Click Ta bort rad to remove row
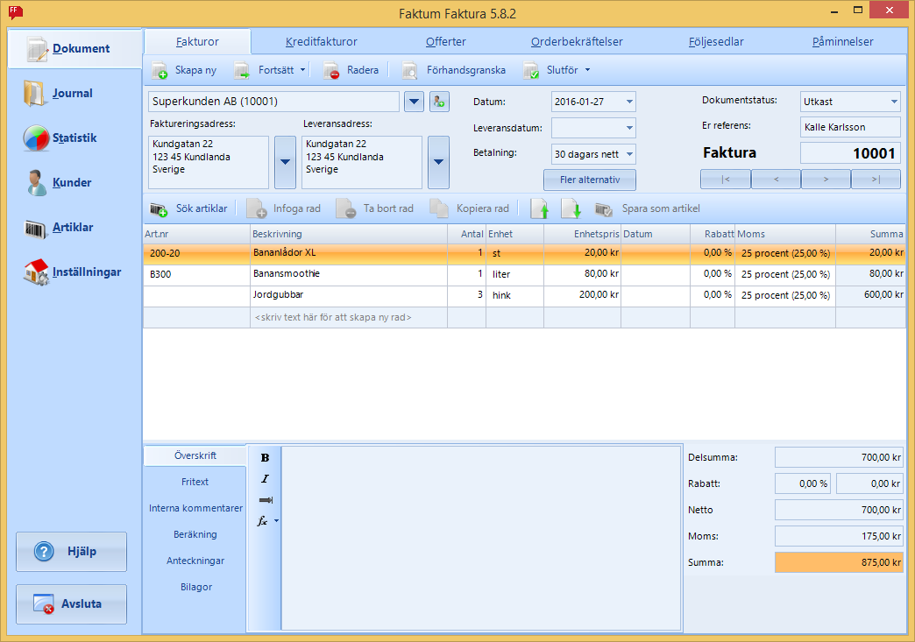 click(374, 208)
